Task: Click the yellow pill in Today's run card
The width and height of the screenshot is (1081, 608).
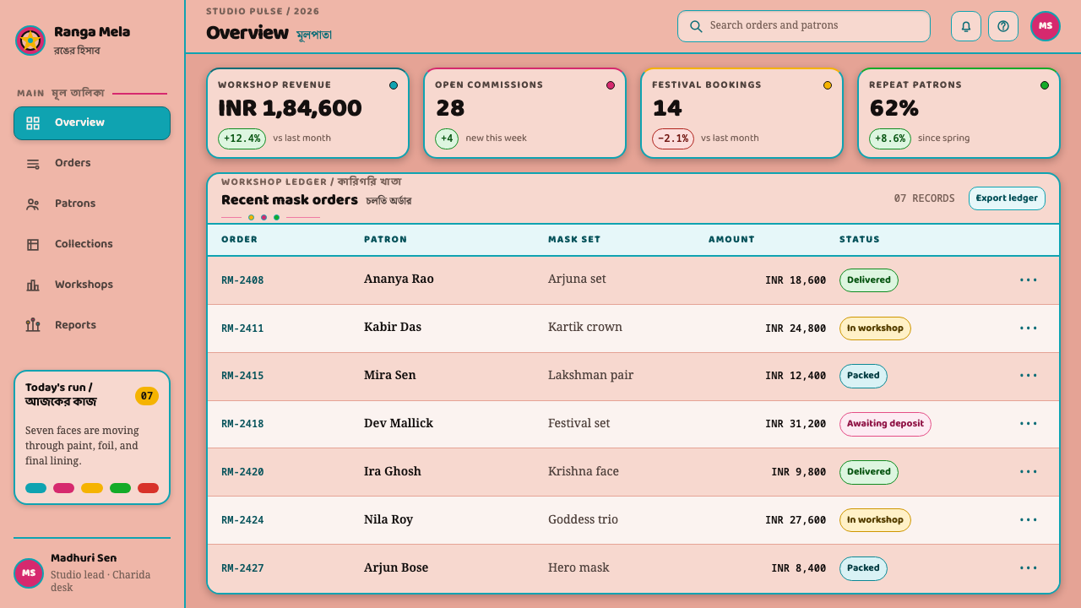Action: tap(92, 488)
